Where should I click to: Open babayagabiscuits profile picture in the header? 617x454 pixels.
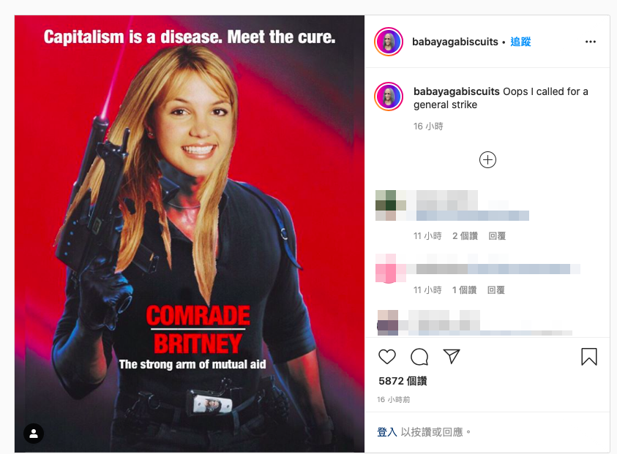389,42
